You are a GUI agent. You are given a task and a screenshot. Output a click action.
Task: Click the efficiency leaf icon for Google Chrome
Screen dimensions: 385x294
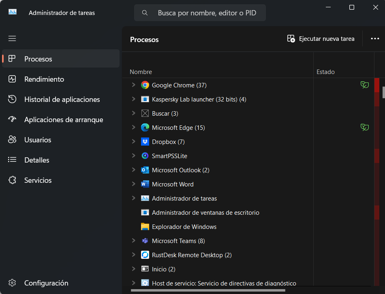[365, 85]
